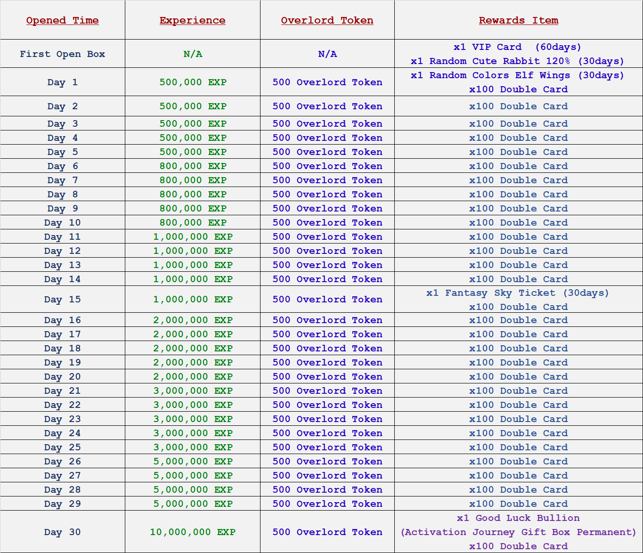
Task: Click the Overlord Token cell in the Day 20 row
Action: (x=327, y=377)
